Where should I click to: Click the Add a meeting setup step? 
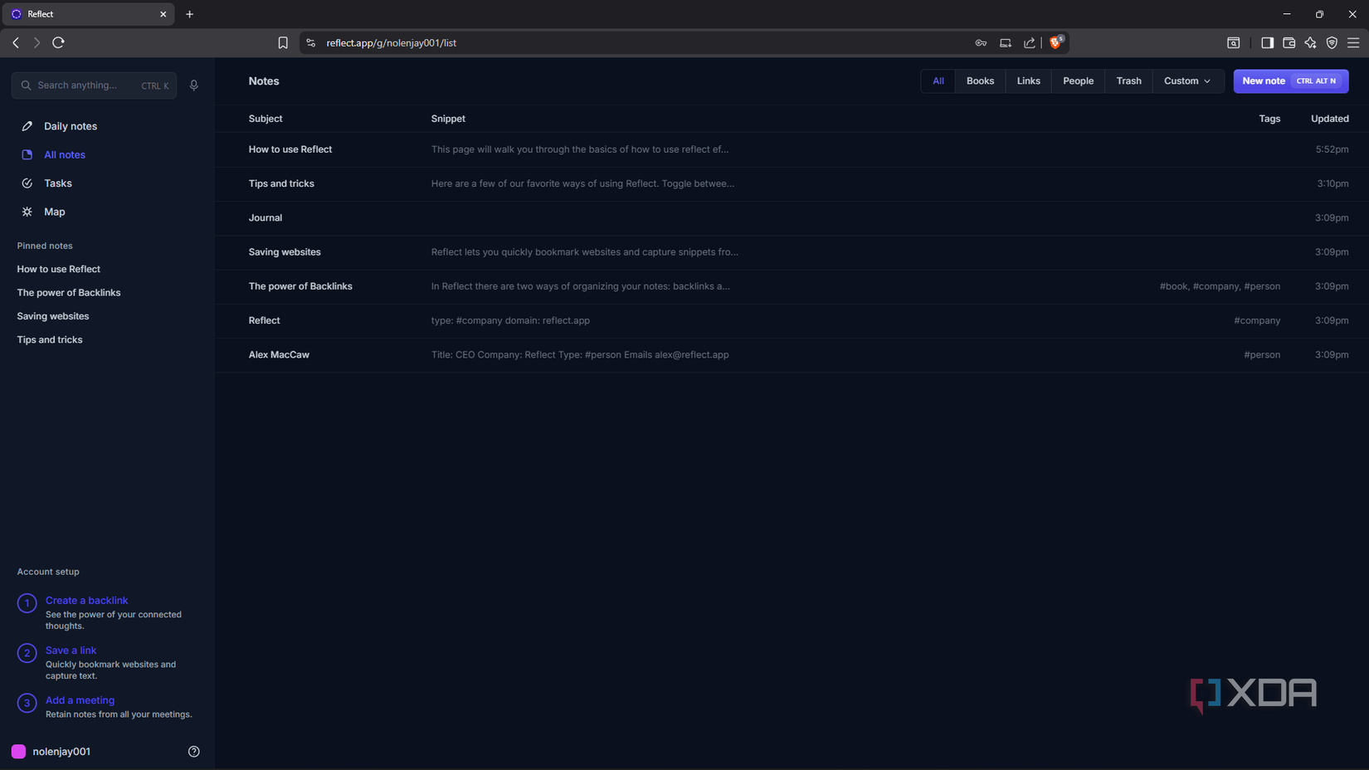(x=80, y=700)
